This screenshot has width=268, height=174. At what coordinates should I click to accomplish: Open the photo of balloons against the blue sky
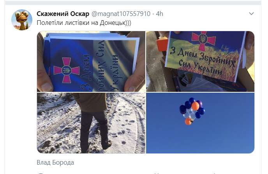[x=200, y=123]
